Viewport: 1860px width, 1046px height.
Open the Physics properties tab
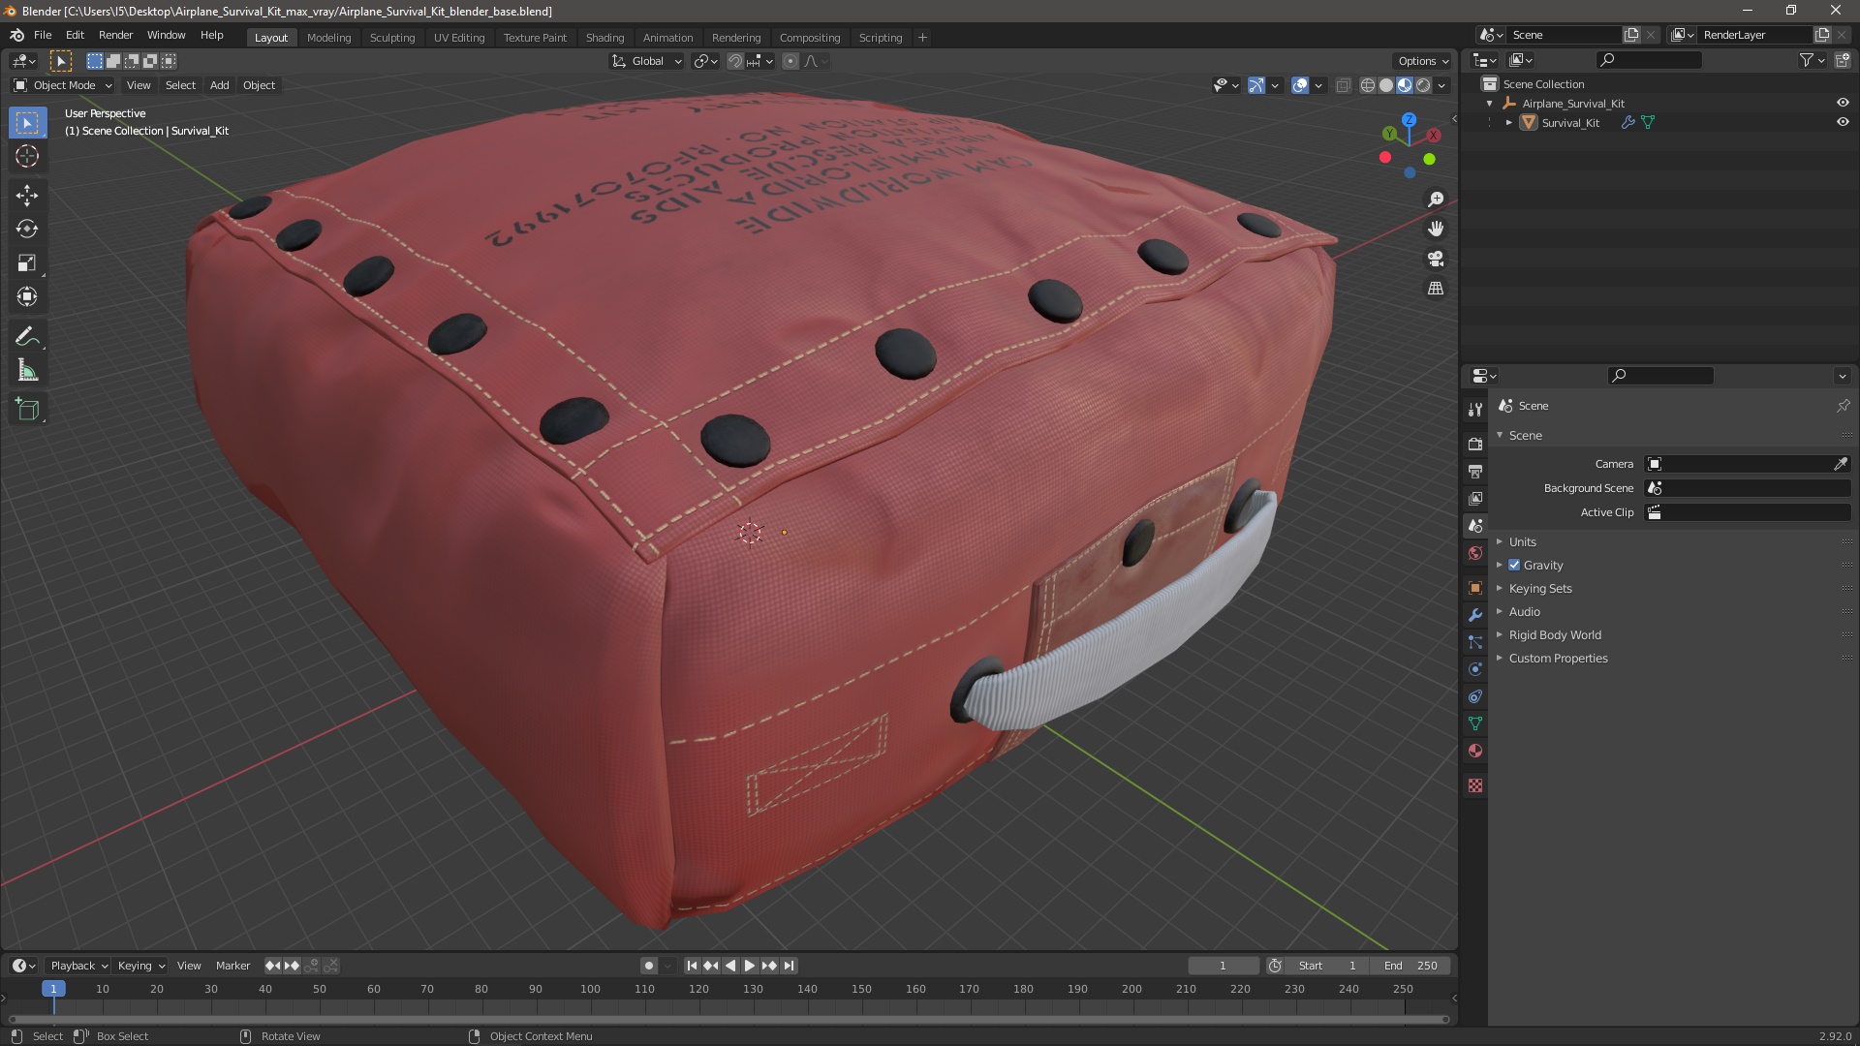tap(1475, 669)
